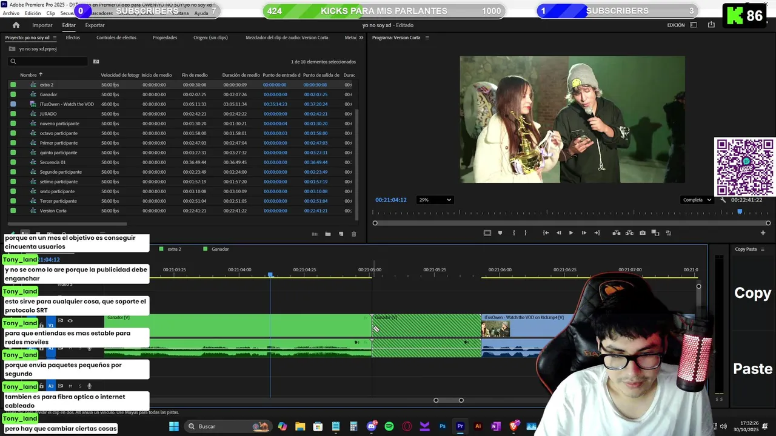Click the new bin folder icon

(x=328, y=234)
